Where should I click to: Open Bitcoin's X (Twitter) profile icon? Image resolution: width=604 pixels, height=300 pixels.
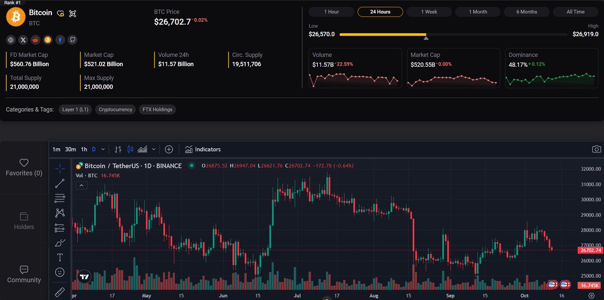tap(23, 40)
